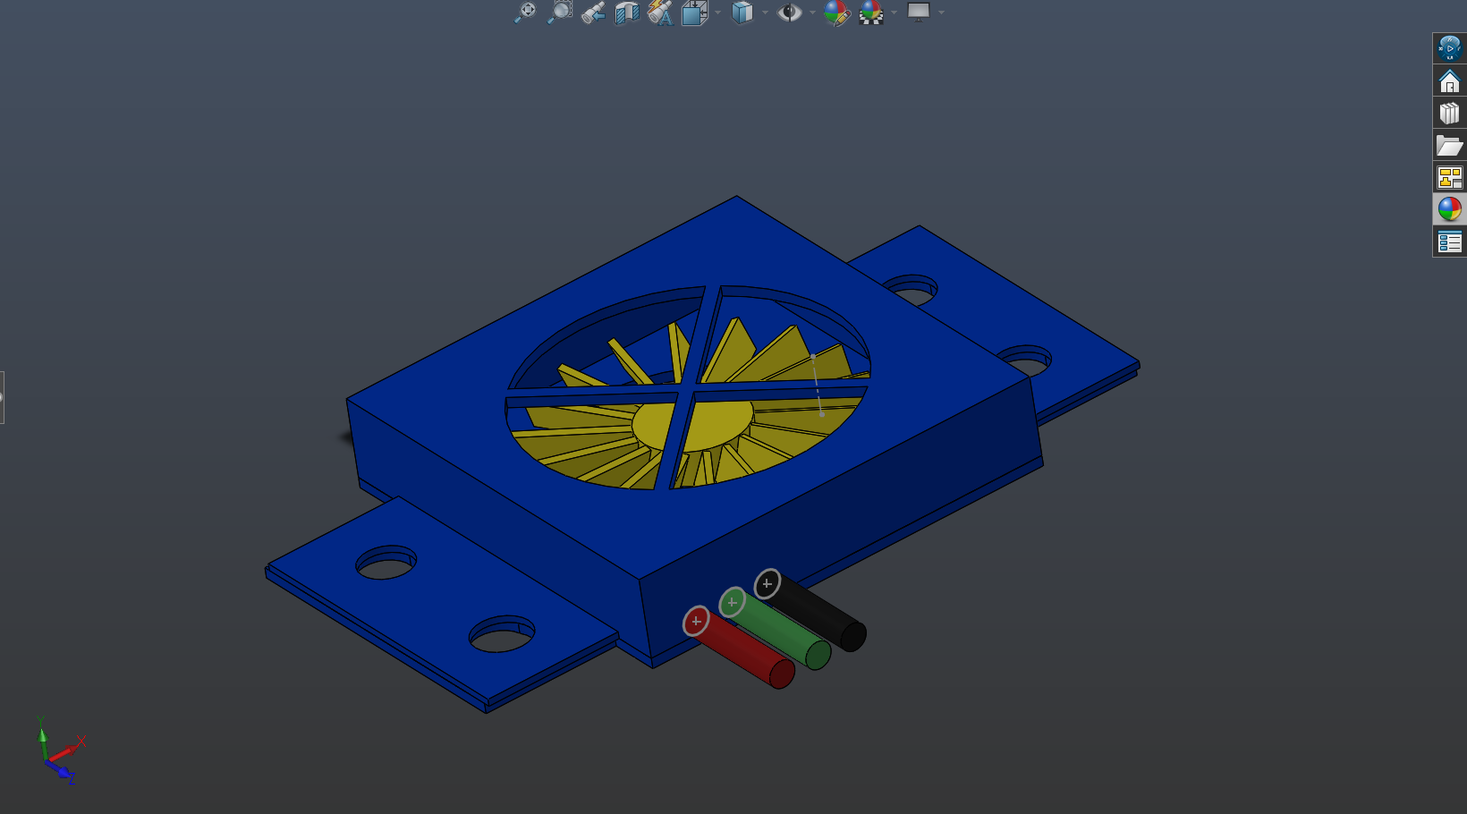Click the View Orientation cube icon
The width and height of the screenshot is (1467, 814).
pyautogui.click(x=694, y=13)
